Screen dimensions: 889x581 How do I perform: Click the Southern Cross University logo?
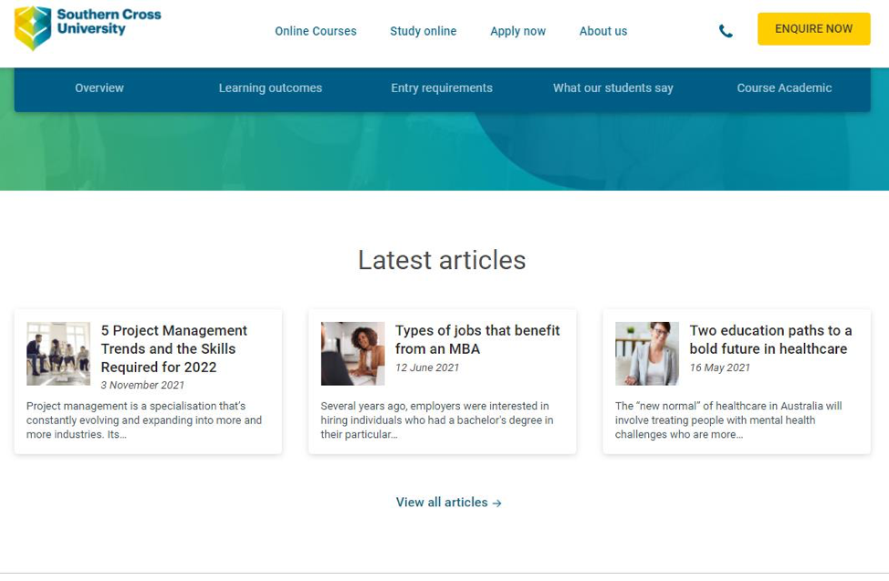click(x=88, y=27)
